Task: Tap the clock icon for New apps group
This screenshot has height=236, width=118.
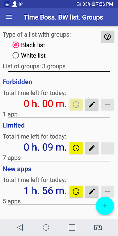Action: [76, 191]
